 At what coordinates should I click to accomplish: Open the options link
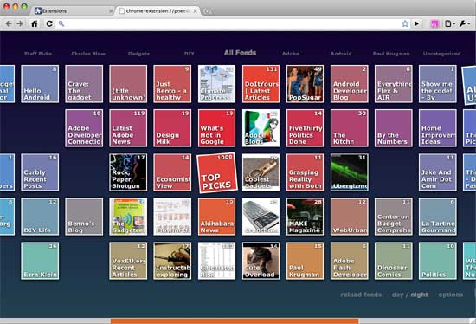451,295
